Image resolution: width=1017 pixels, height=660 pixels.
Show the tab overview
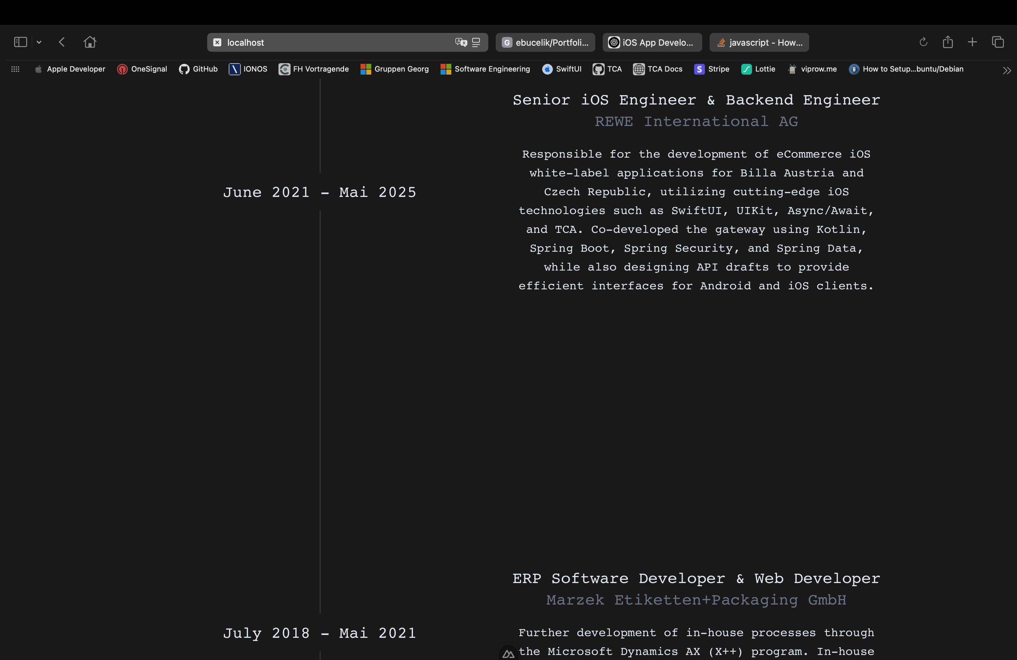coord(998,42)
